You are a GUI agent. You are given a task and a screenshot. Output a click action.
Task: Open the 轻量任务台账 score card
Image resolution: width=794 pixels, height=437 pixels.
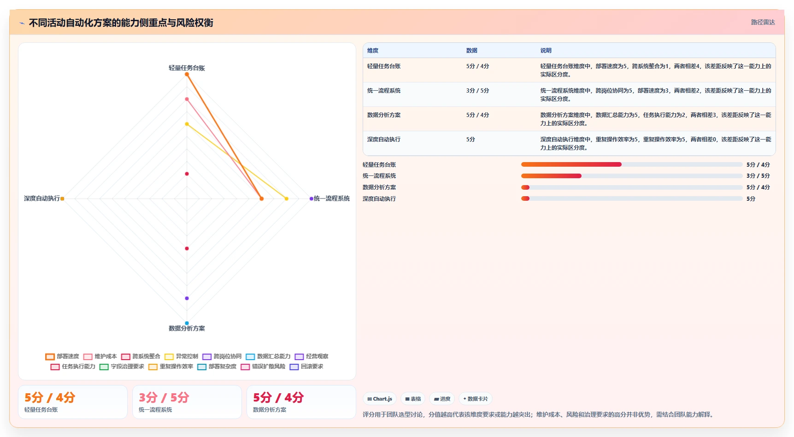point(73,402)
